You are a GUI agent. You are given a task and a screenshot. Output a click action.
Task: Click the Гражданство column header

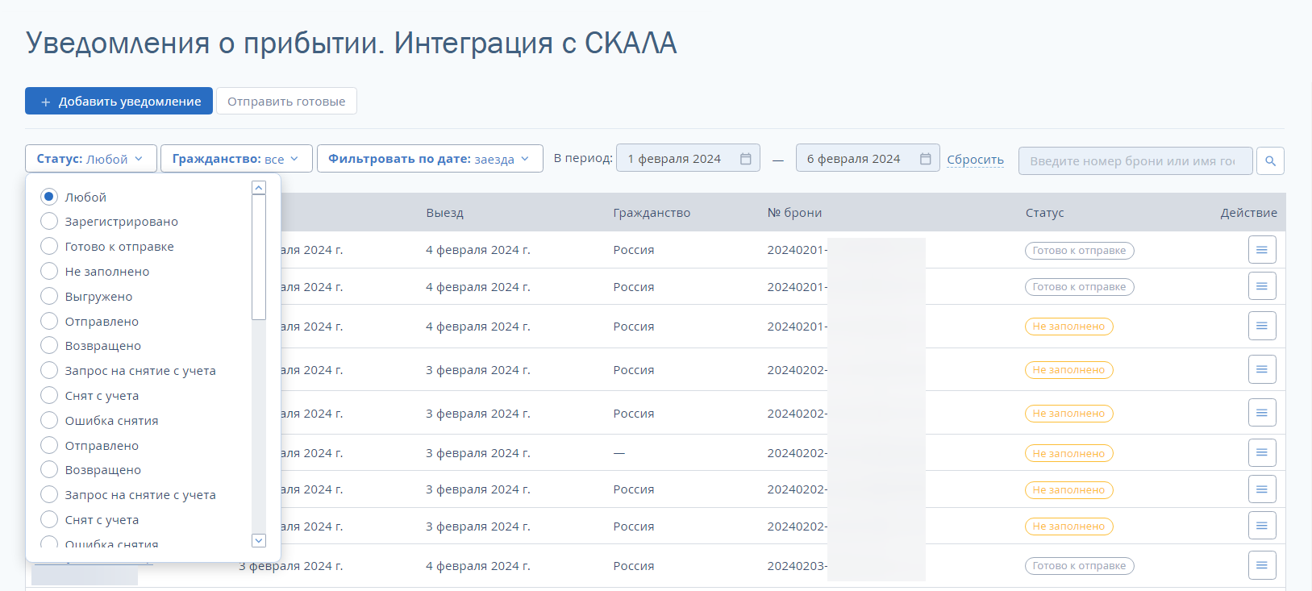click(x=652, y=213)
